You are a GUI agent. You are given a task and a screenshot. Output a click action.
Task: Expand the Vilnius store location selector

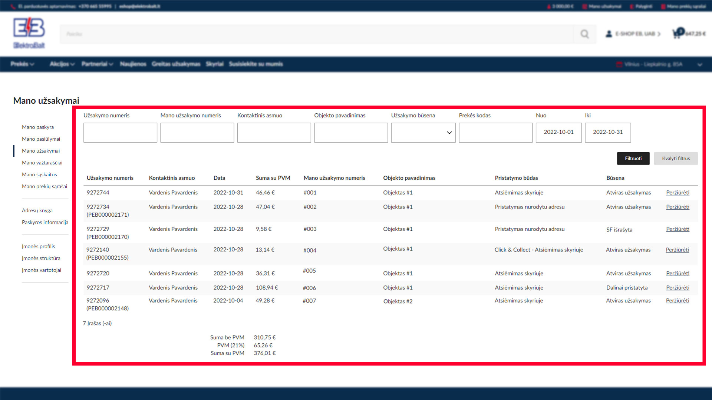pyautogui.click(x=699, y=64)
